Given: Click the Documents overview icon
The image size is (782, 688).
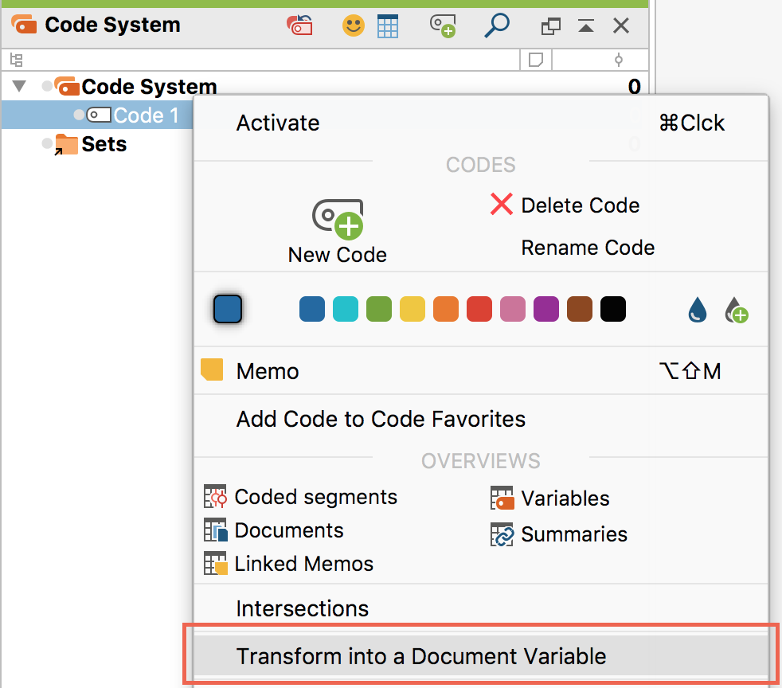Looking at the screenshot, I should [x=216, y=530].
